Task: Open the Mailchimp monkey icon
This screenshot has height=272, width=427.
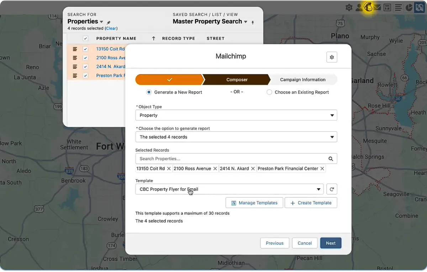Action: click(368, 7)
